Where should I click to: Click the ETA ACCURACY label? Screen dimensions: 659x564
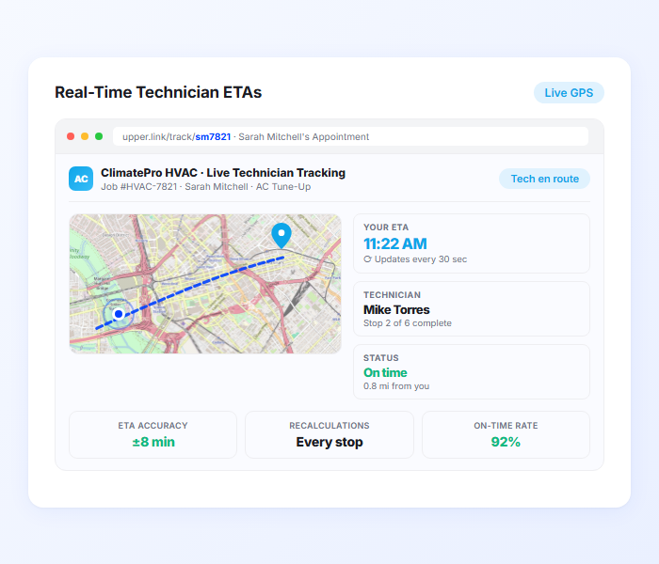(153, 426)
